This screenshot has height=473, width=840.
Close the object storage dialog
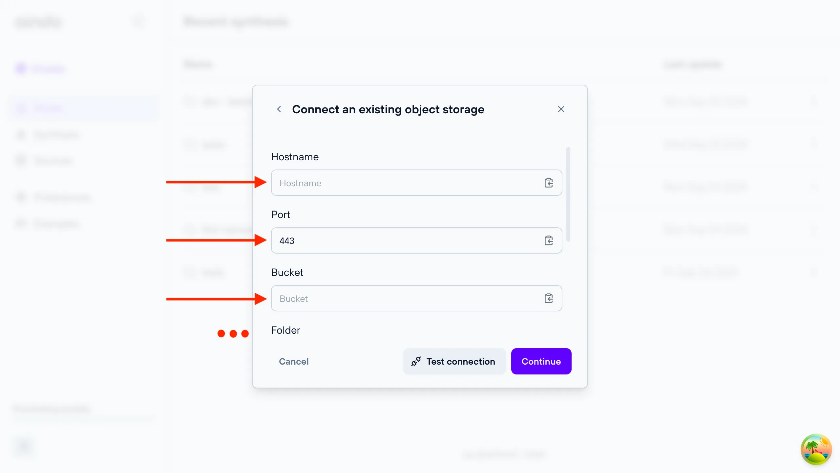click(561, 109)
